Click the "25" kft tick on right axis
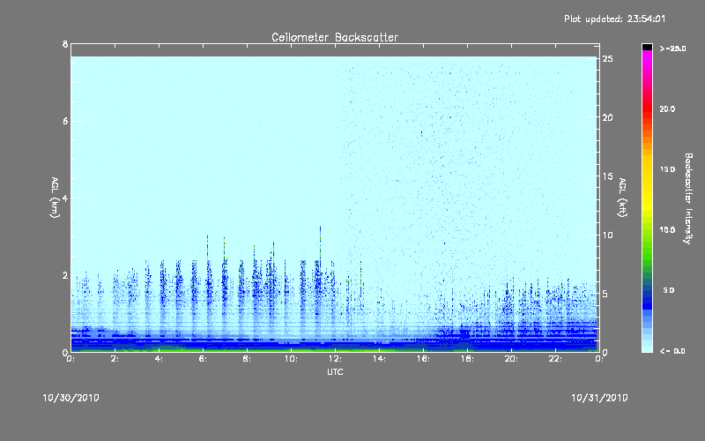 tap(607, 59)
